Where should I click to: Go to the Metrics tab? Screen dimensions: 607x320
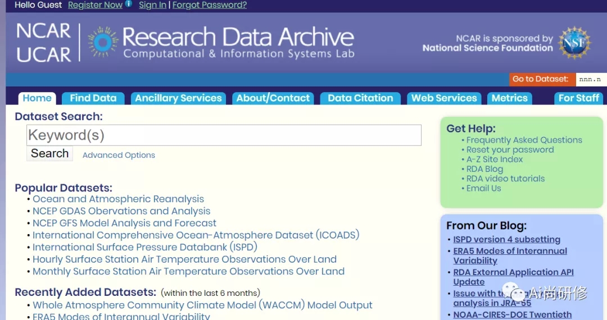(509, 98)
